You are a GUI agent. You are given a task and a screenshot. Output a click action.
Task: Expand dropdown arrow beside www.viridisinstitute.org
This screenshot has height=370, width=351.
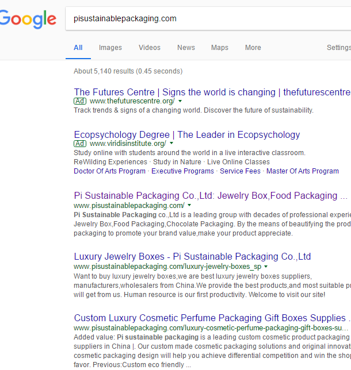[171, 143]
